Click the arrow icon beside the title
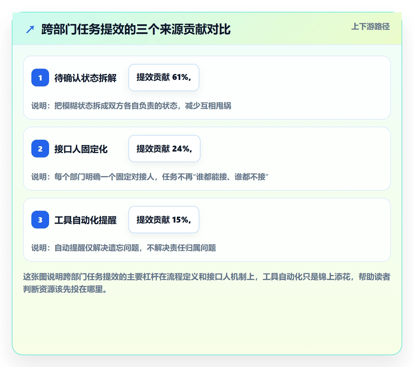The width and height of the screenshot is (414, 367). point(30,29)
